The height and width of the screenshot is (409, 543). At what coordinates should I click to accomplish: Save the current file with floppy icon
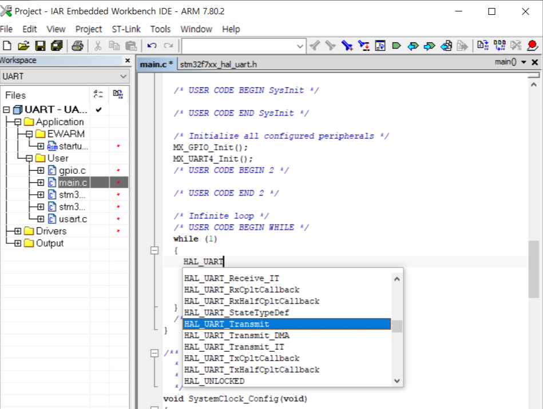(x=40, y=46)
